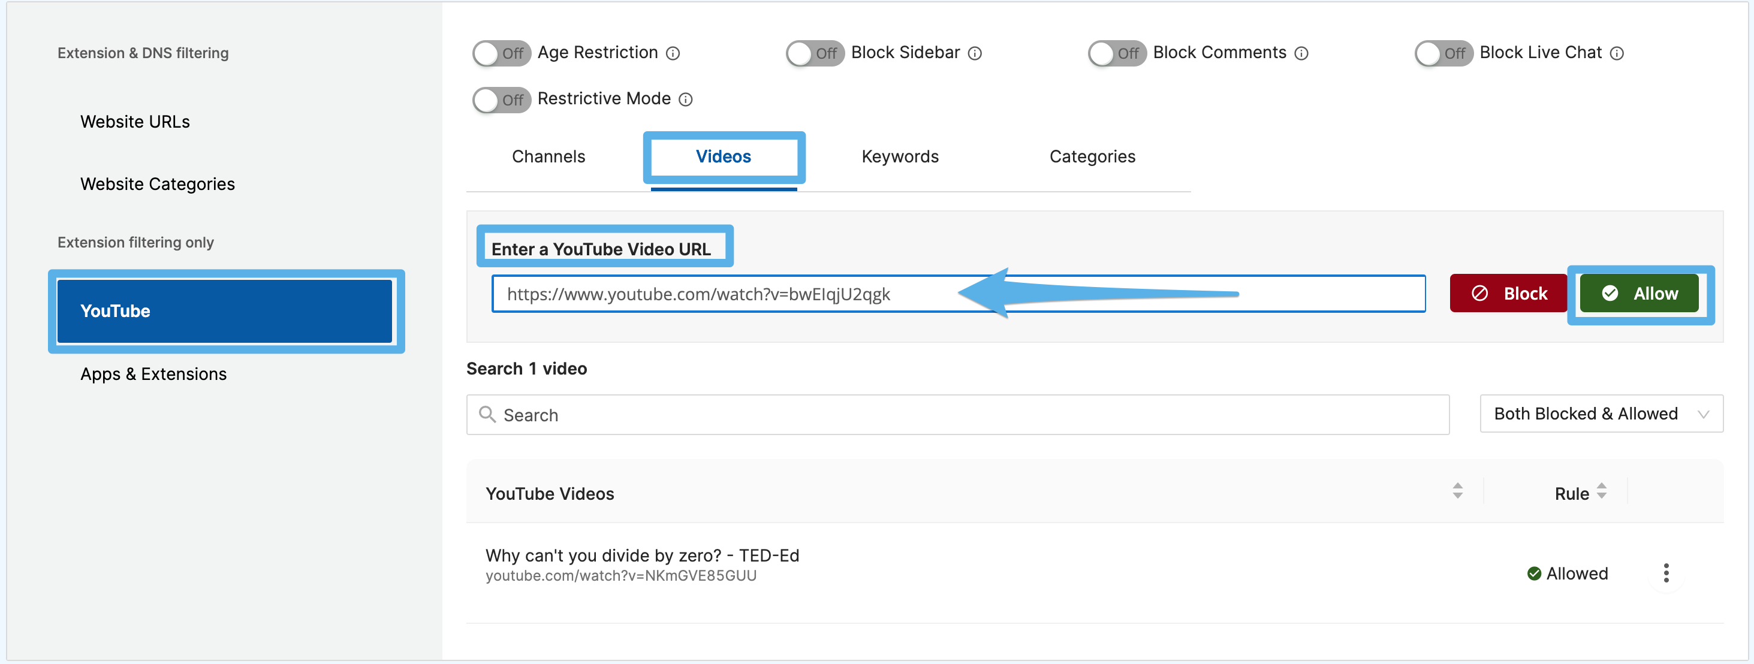Viewport: 1754px width, 664px height.
Task: Open the Age Restriction info tooltip
Action: 673,53
